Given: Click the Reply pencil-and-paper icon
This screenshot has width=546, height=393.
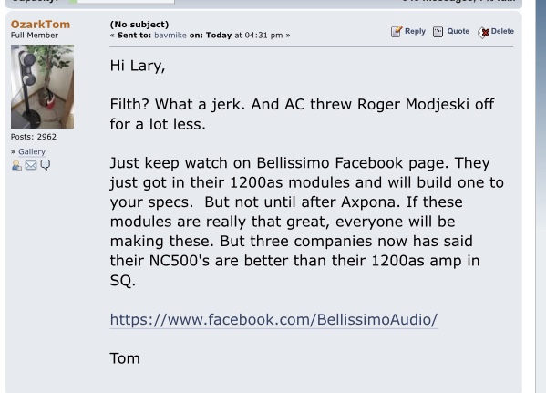Looking at the screenshot, I should (x=397, y=31).
